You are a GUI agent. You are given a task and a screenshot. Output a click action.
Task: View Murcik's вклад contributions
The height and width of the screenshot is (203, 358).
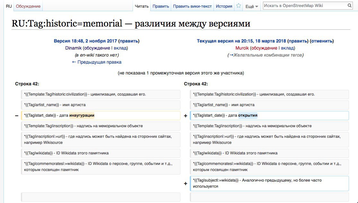(x=287, y=48)
